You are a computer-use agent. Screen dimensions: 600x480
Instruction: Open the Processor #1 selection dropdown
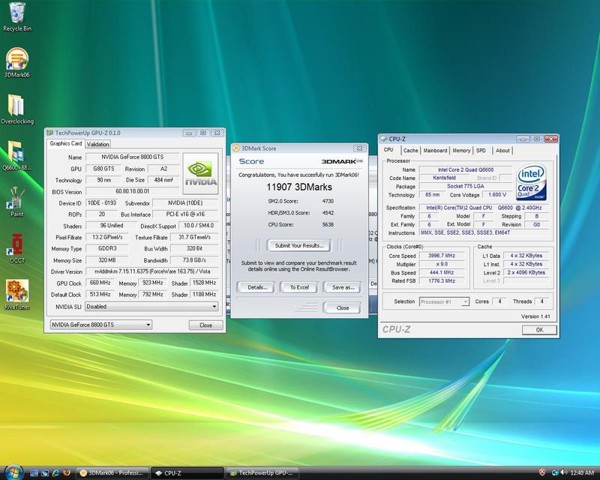click(444, 301)
